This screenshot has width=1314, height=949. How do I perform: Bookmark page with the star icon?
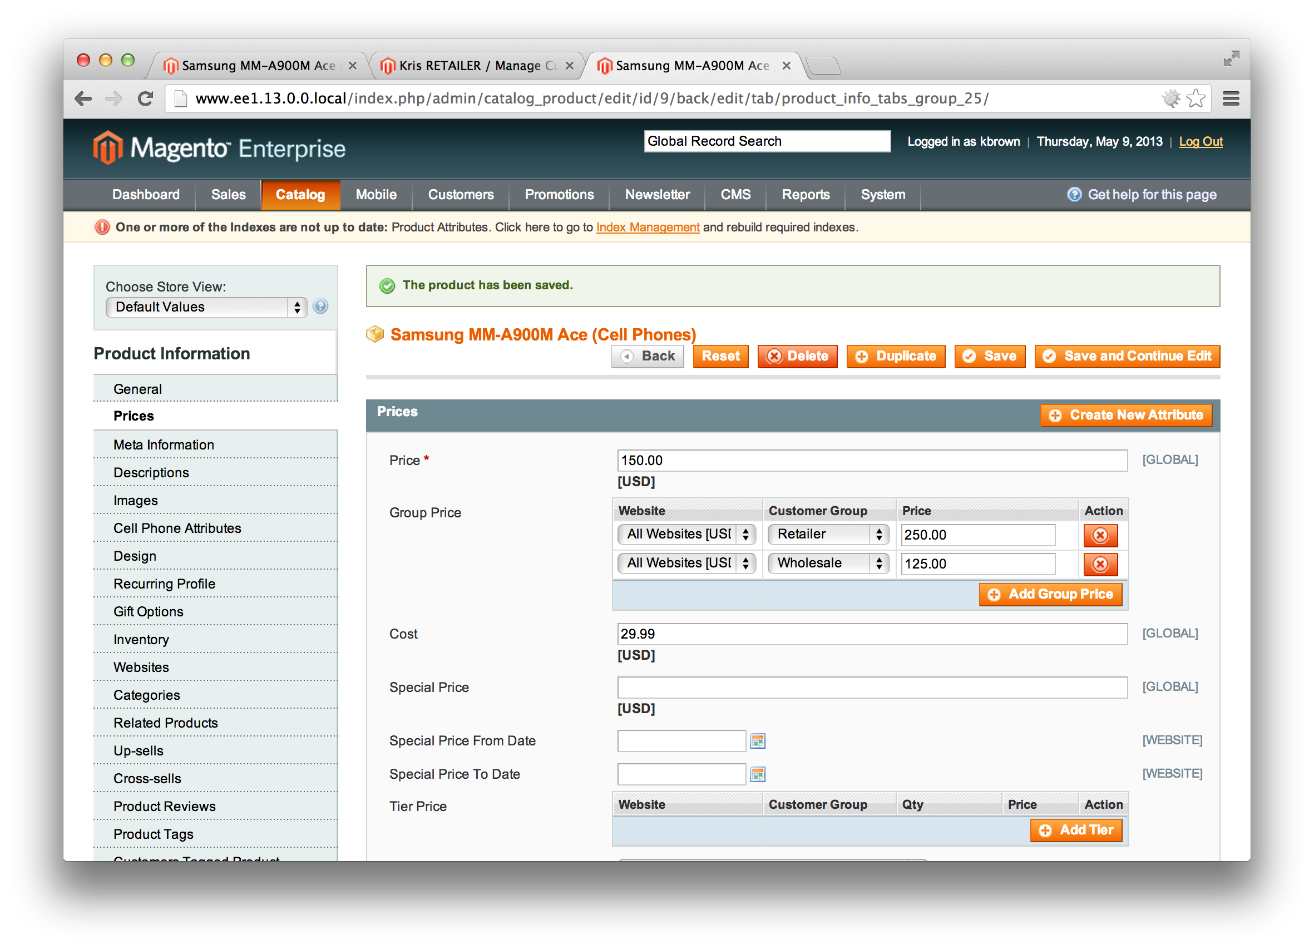[1196, 99]
